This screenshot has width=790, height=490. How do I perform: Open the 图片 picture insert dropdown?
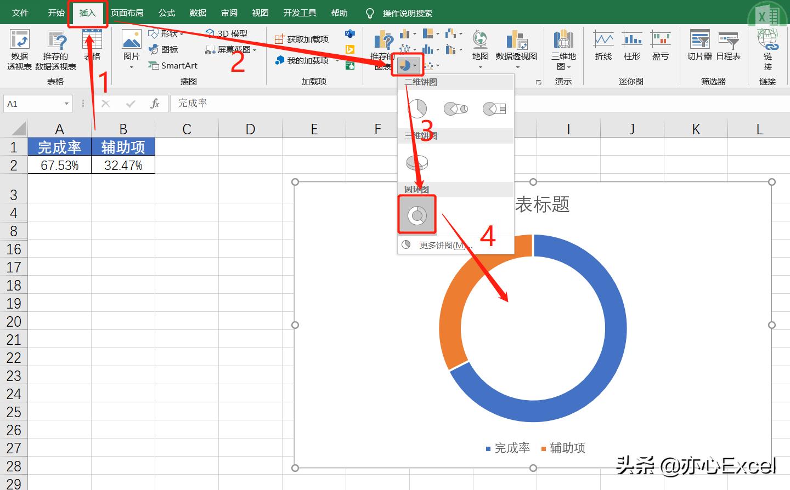pyautogui.click(x=131, y=49)
